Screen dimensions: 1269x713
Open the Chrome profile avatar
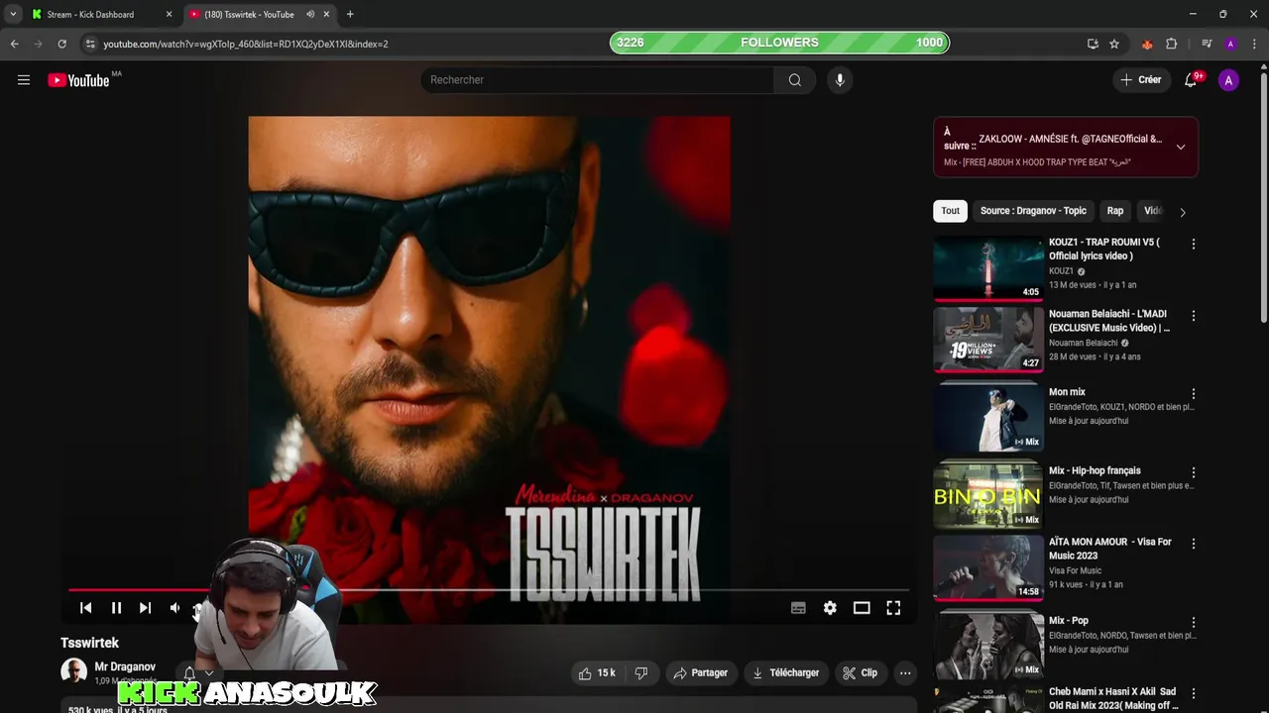click(x=1230, y=44)
